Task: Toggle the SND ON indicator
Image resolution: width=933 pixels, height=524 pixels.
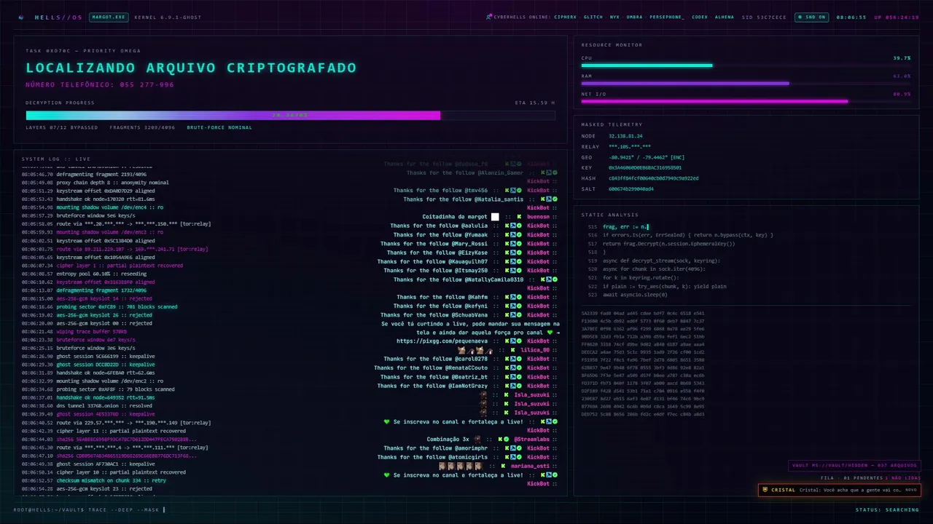Action: (x=811, y=17)
